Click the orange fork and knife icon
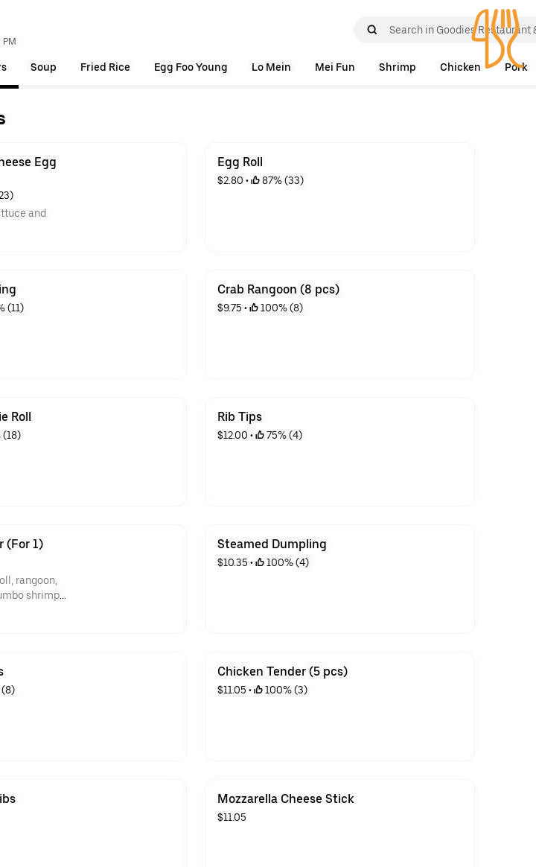 [497, 39]
